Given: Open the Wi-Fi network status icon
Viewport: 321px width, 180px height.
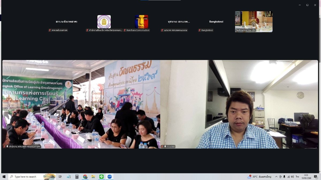Looking at the screenshot, I should click(x=288, y=177).
